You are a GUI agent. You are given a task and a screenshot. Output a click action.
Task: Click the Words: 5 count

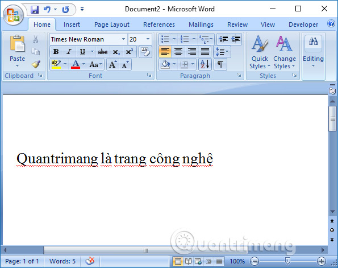[62, 261]
